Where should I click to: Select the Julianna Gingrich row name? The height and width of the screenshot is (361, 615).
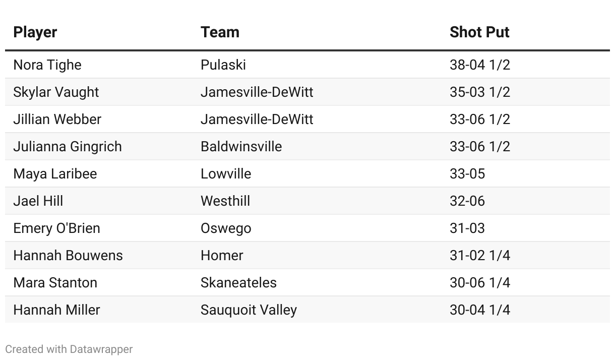68,147
